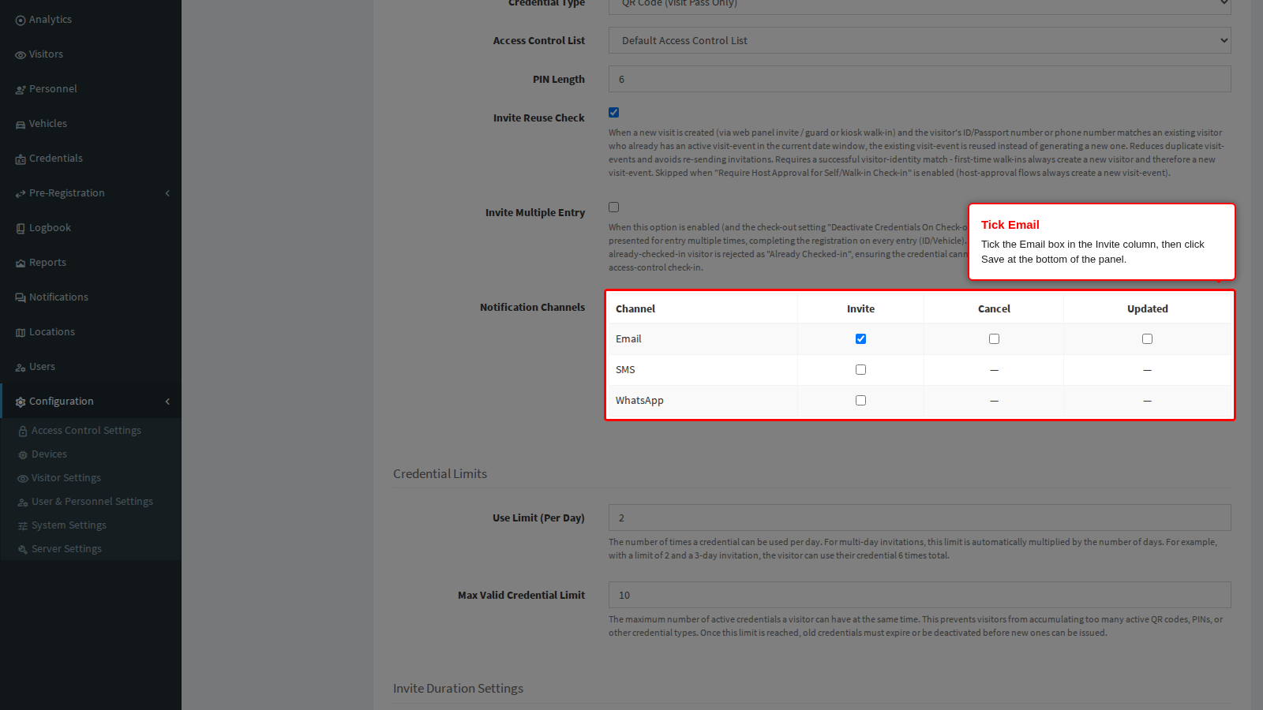This screenshot has height=710, width=1263.
Task: Expand the Pre-Registration menu chevron
Action: [167, 193]
